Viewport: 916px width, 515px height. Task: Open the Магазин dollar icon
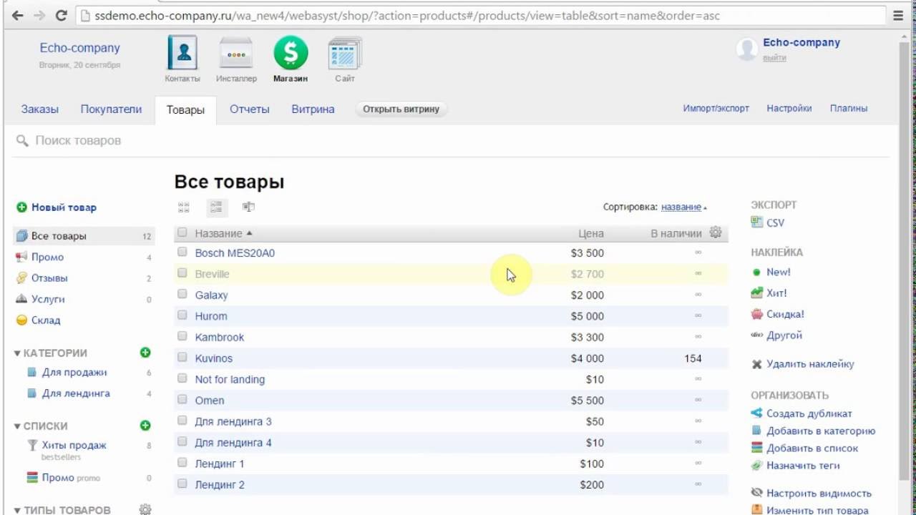(x=291, y=54)
